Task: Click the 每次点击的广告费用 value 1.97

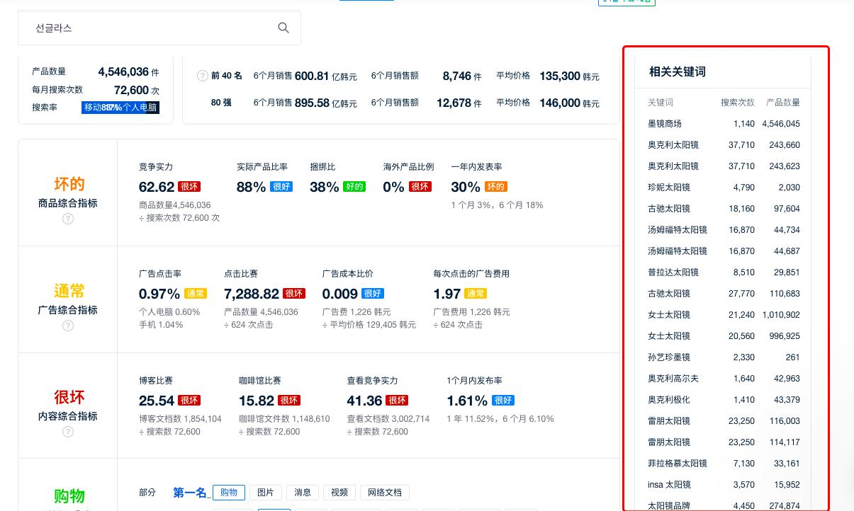Action: click(447, 294)
